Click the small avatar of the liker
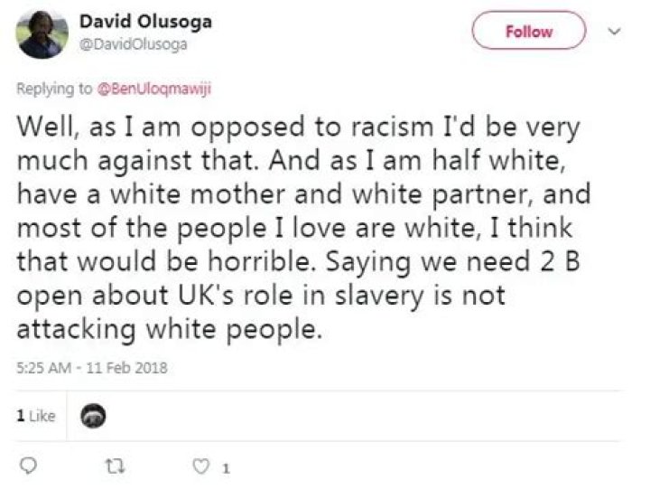Screen dimensions: 650x490 coord(94,416)
